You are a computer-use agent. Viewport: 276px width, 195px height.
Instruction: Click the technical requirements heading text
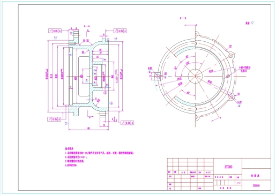point(69,148)
